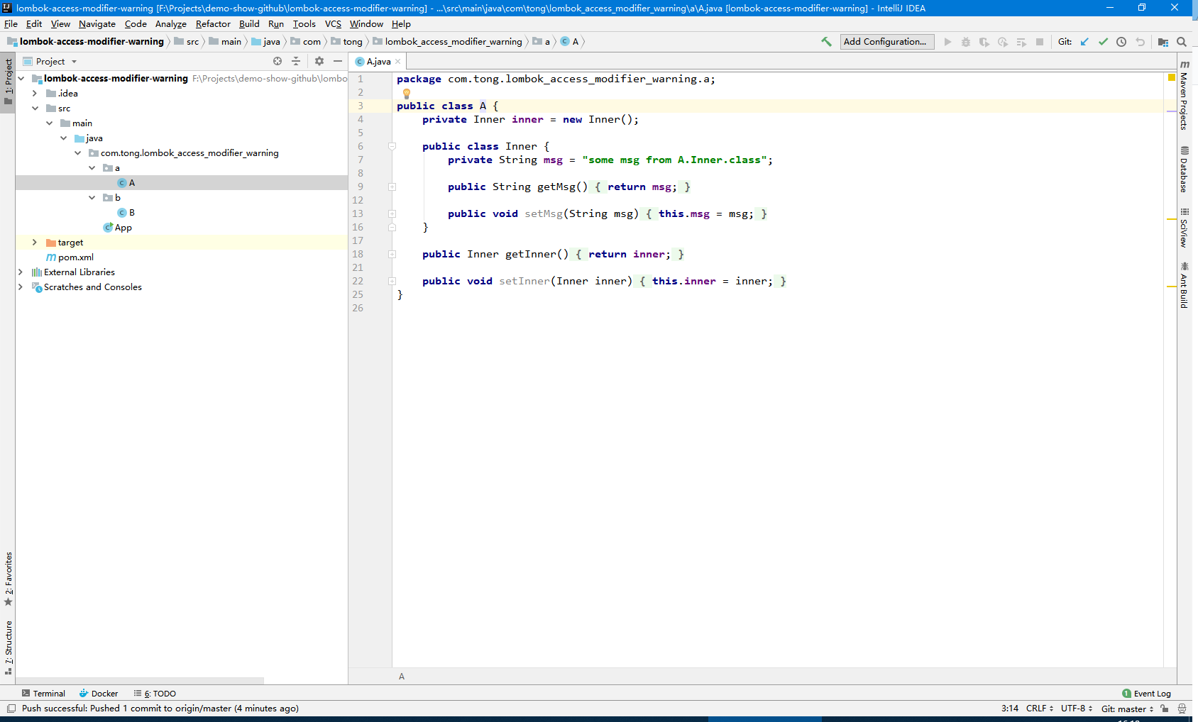1198x722 pixels.
Task: Close the A.java tab
Action: [398, 62]
